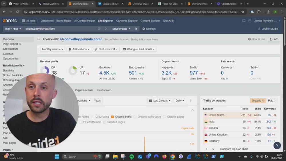The image size is (286, 161).
Task: Open the API button
Action: point(274,39)
